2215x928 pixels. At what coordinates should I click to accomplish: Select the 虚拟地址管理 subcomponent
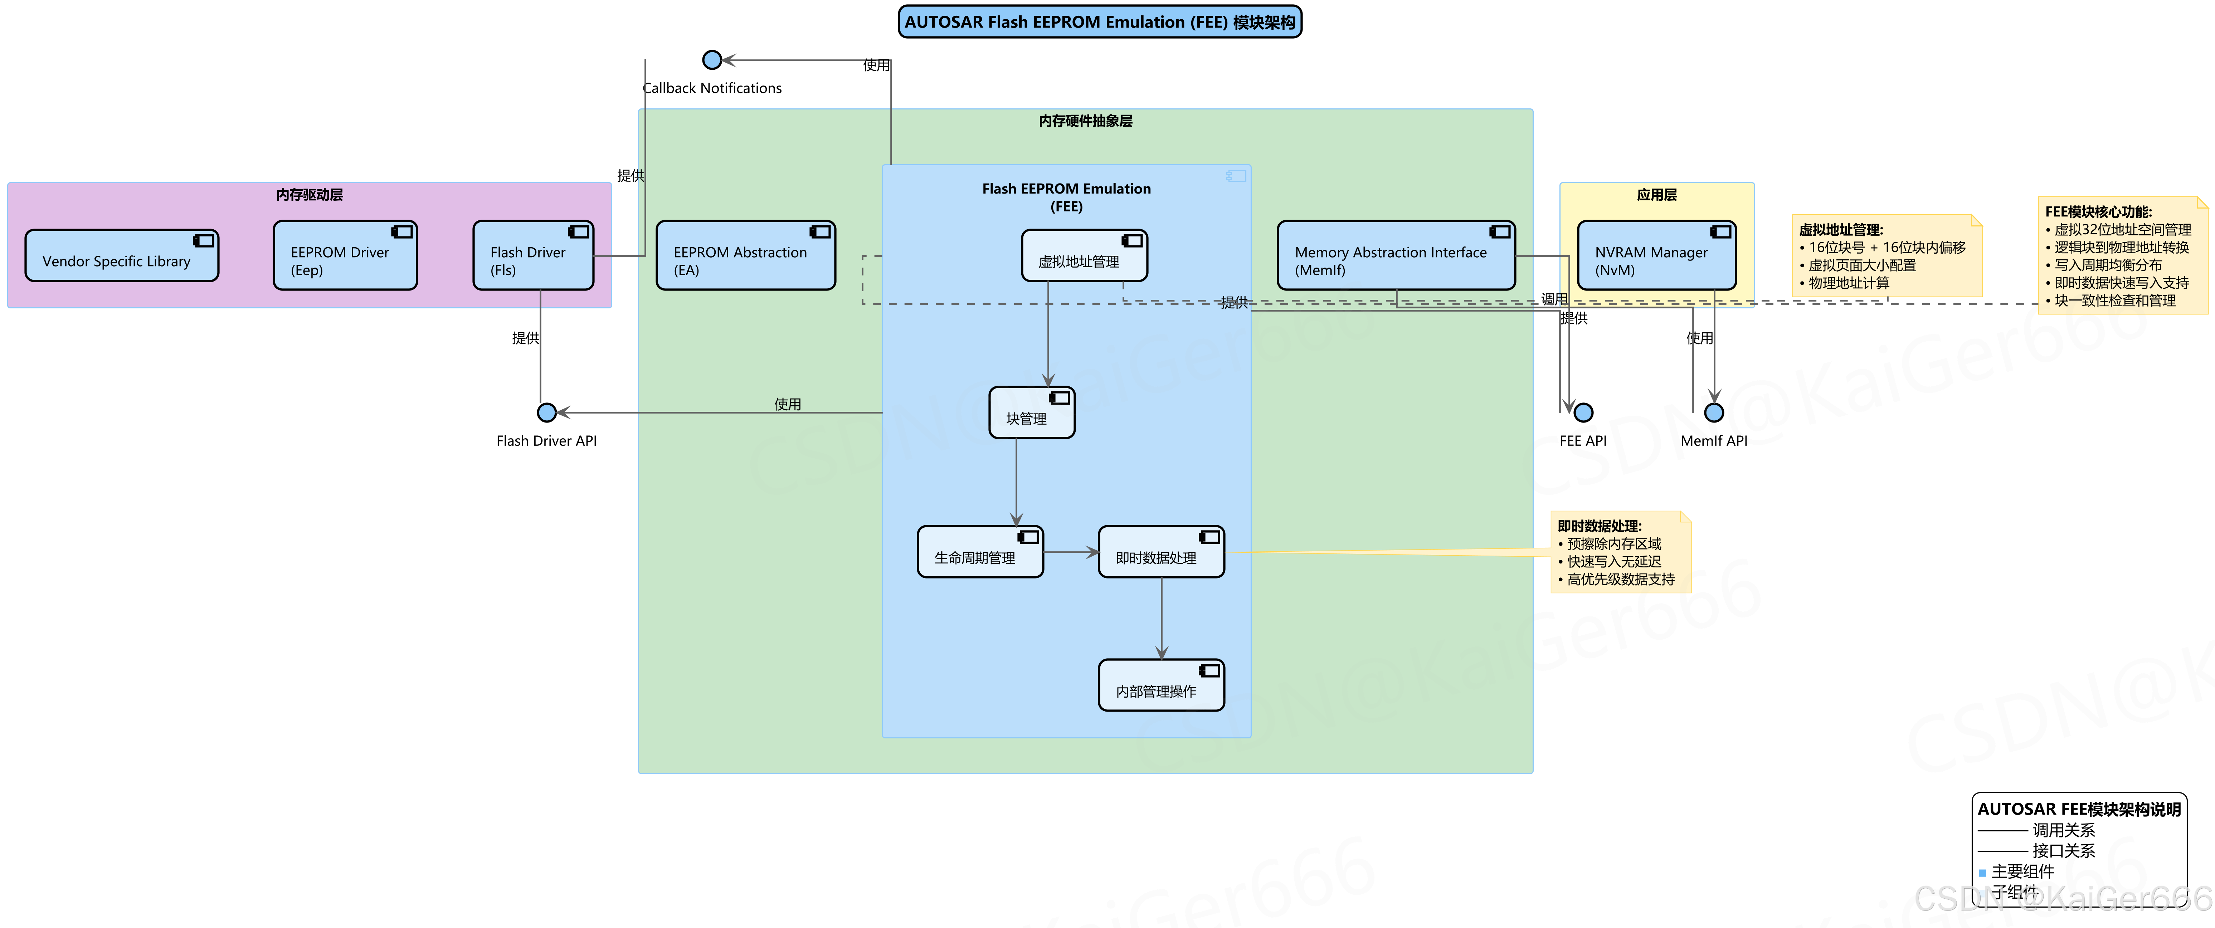1084,255
